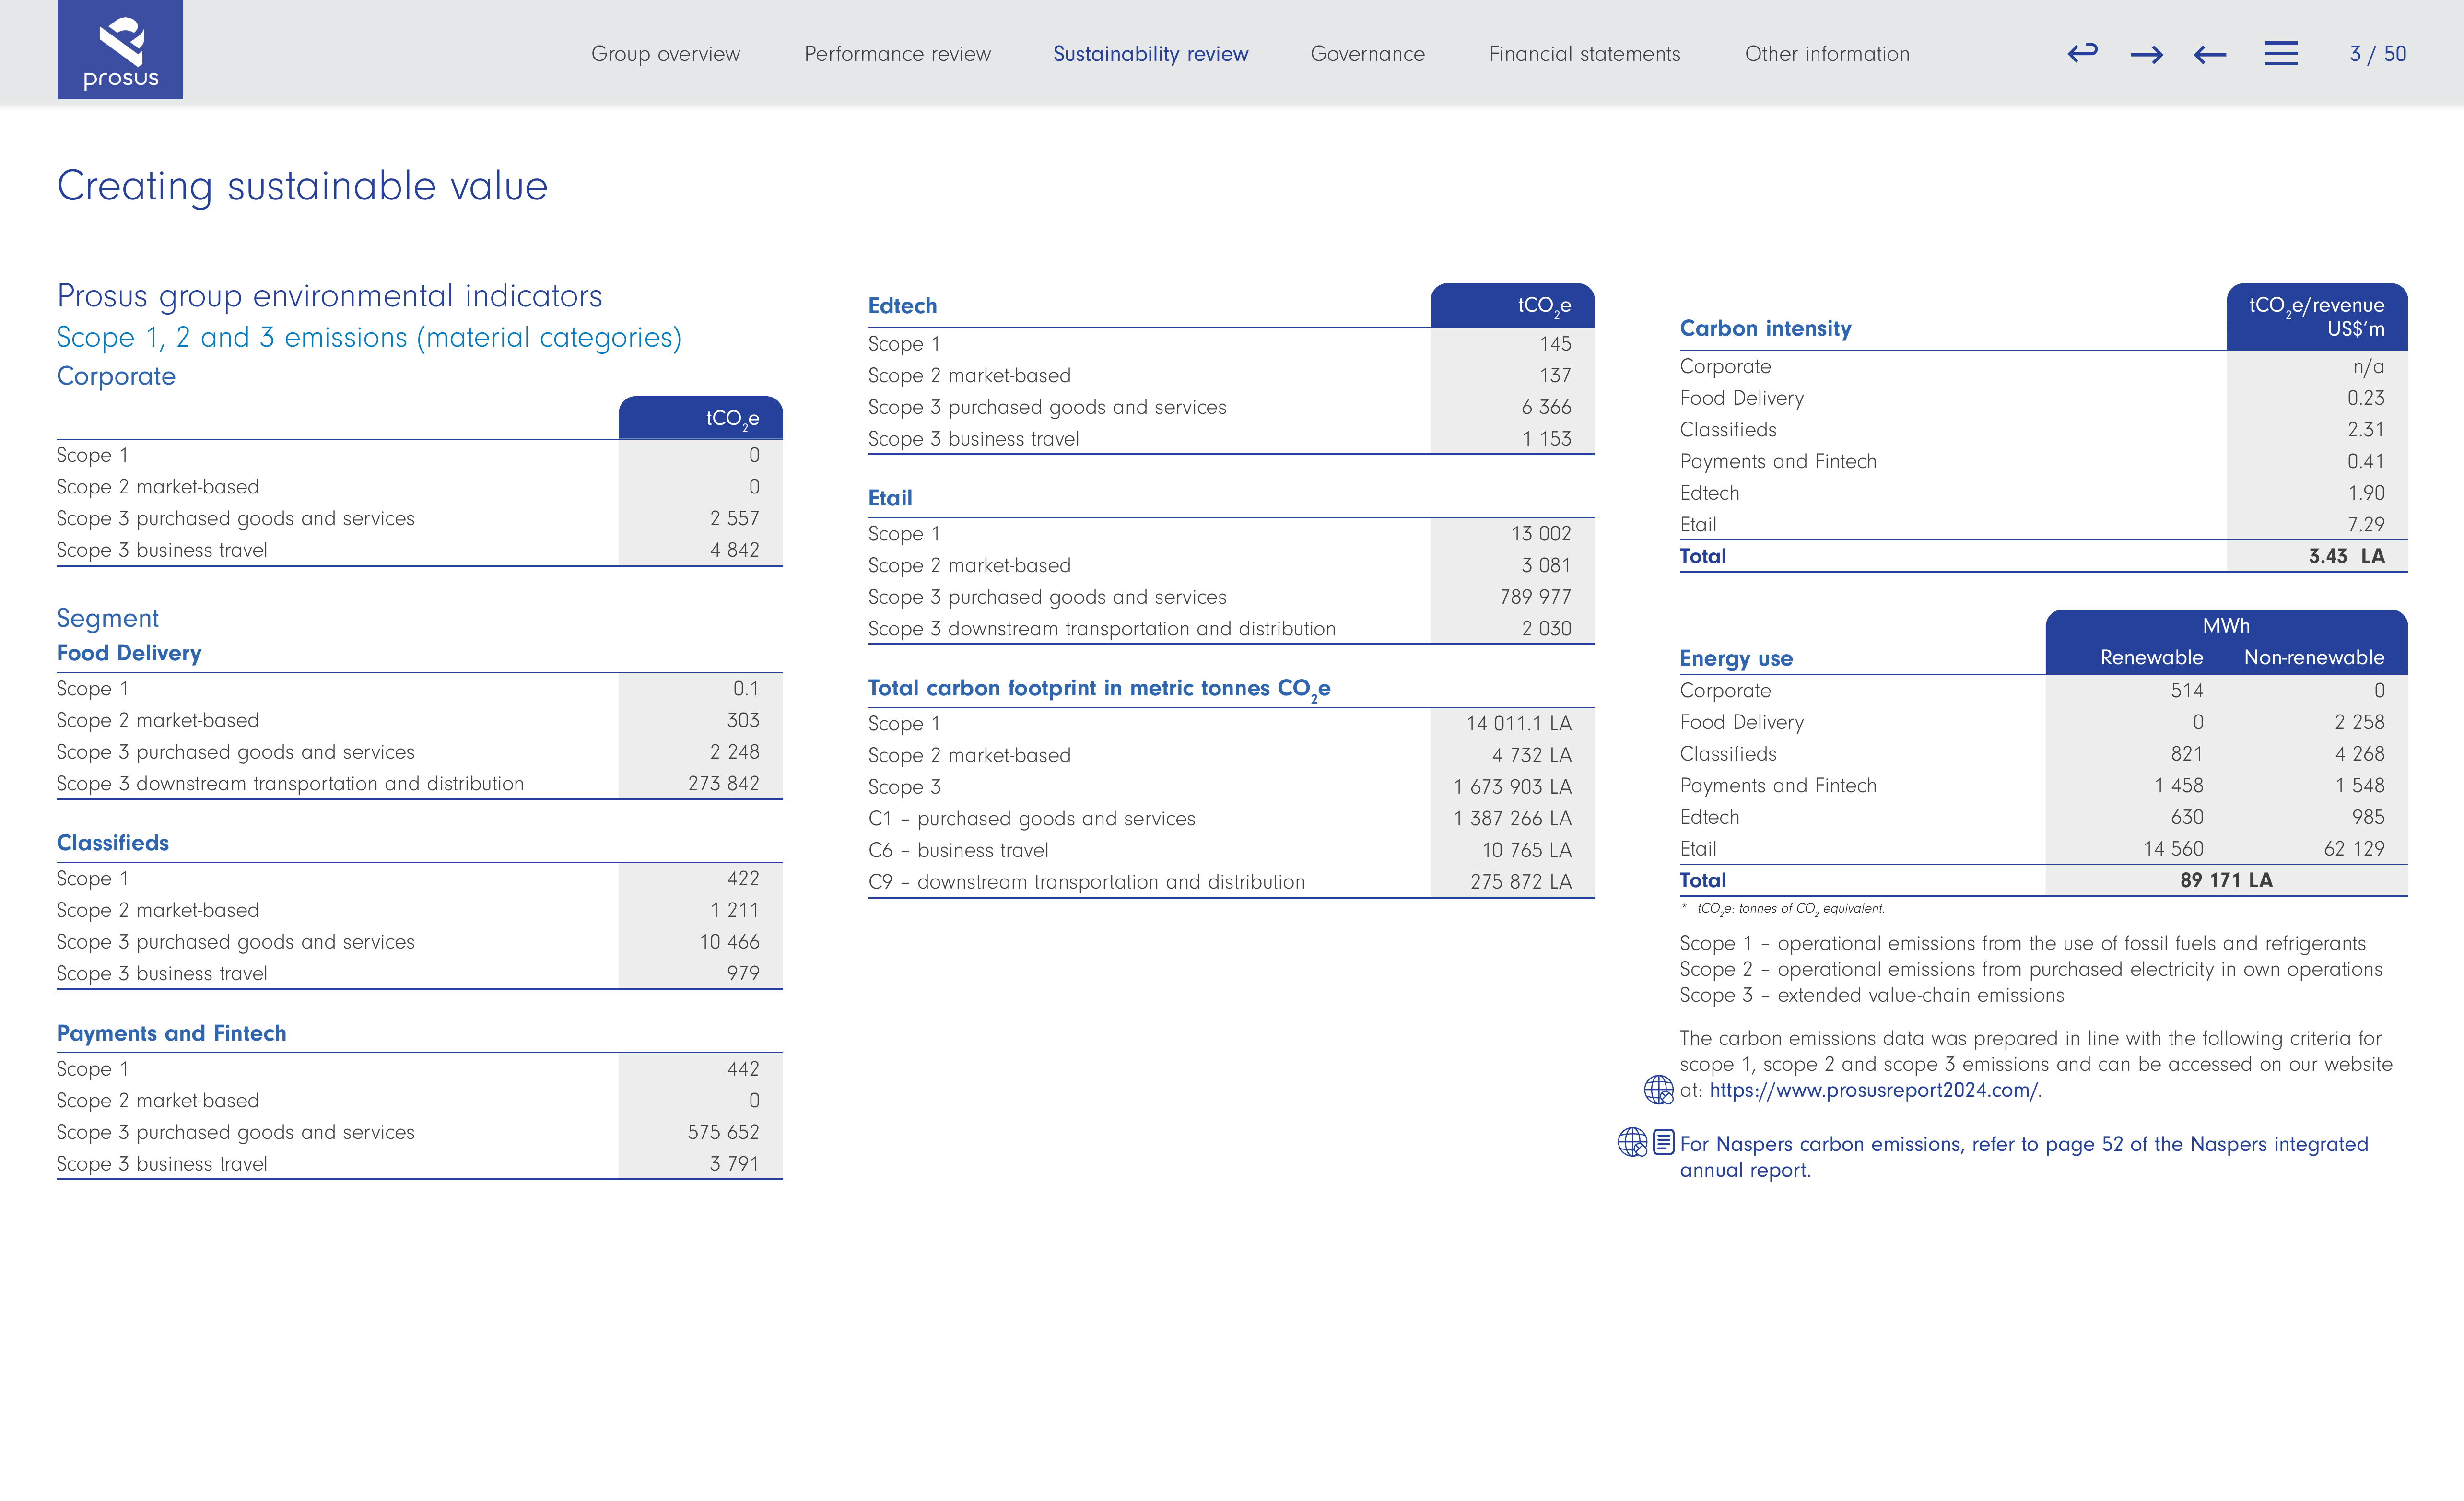2464x1501 pixels.
Task: Click the '10 466' Classifieds purchased goods value
Action: click(729, 942)
